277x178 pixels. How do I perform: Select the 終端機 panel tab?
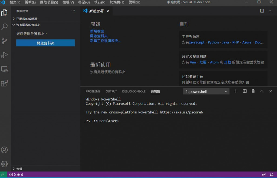click(155, 91)
